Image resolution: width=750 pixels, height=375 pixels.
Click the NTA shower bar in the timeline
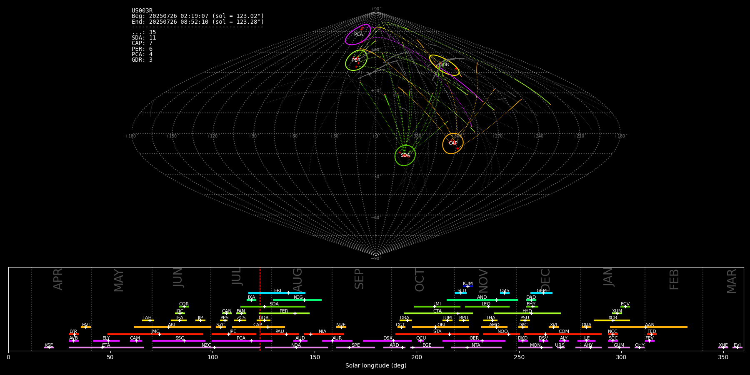(476, 347)
